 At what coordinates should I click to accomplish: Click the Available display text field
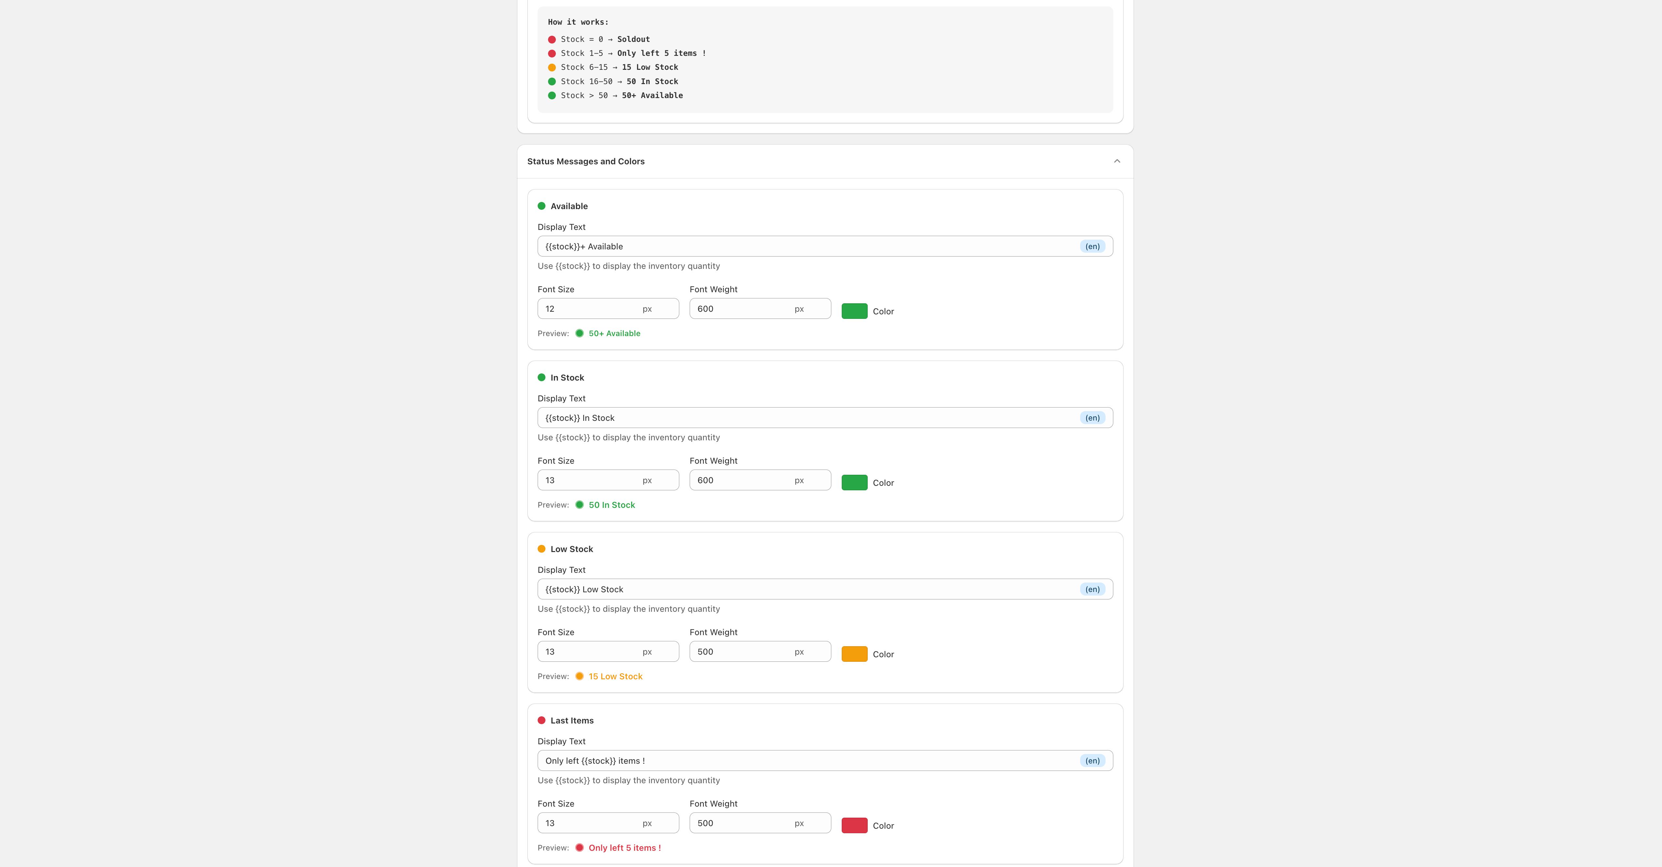pyautogui.click(x=807, y=246)
